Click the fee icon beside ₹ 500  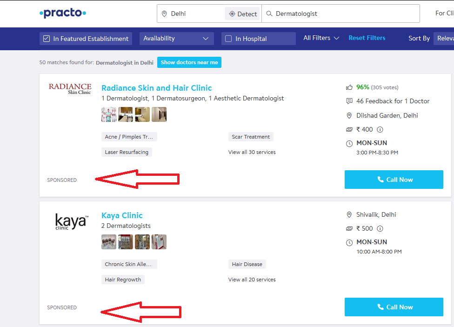click(349, 228)
